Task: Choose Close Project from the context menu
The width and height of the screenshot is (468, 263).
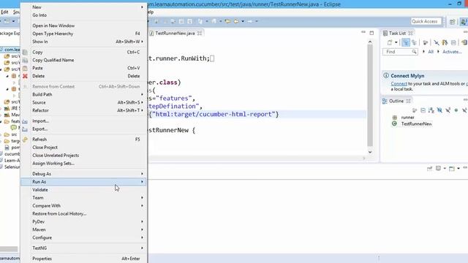Action: tap(83, 148)
